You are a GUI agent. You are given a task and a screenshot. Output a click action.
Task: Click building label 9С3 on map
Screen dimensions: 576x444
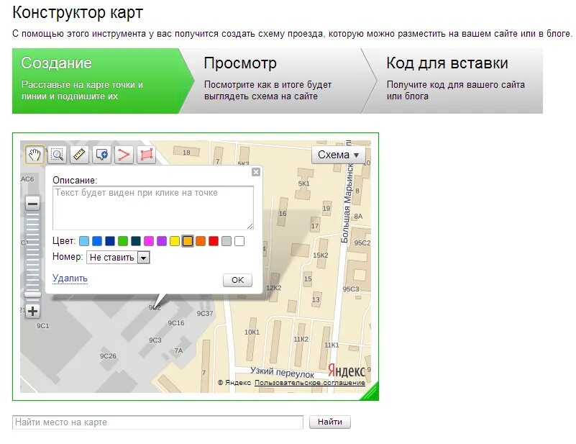click(155, 340)
